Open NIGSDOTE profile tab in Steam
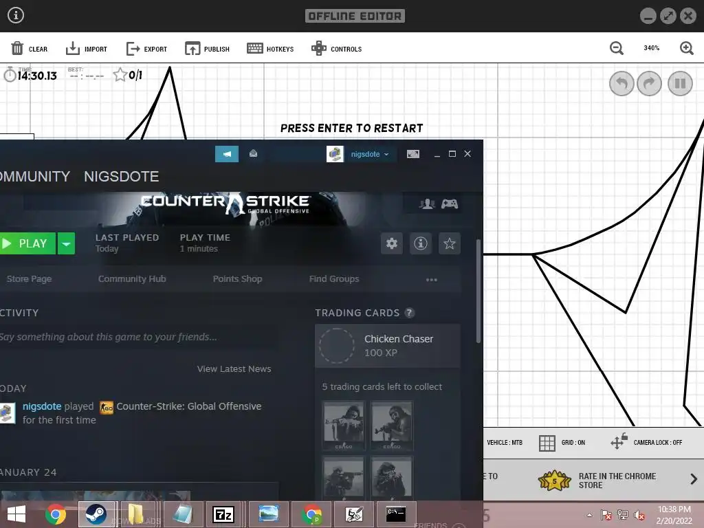The width and height of the screenshot is (704, 528). (121, 177)
